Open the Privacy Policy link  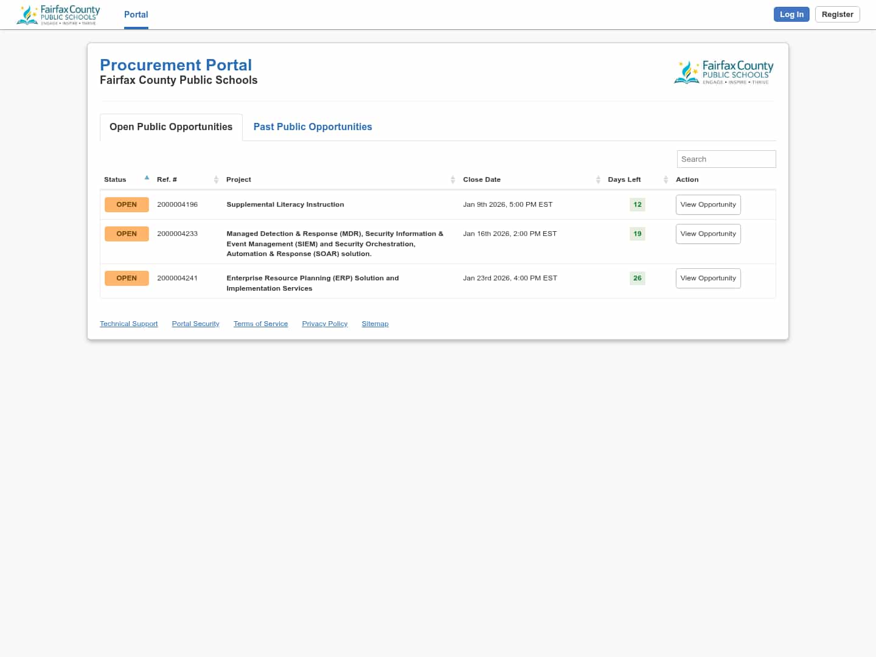click(x=325, y=324)
